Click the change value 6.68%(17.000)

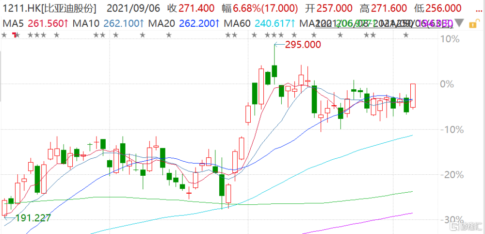[x=266, y=8]
